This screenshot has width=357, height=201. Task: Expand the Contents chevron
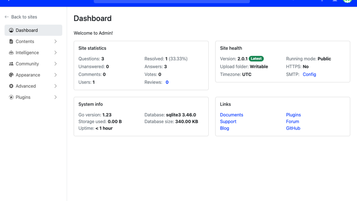click(55, 41)
